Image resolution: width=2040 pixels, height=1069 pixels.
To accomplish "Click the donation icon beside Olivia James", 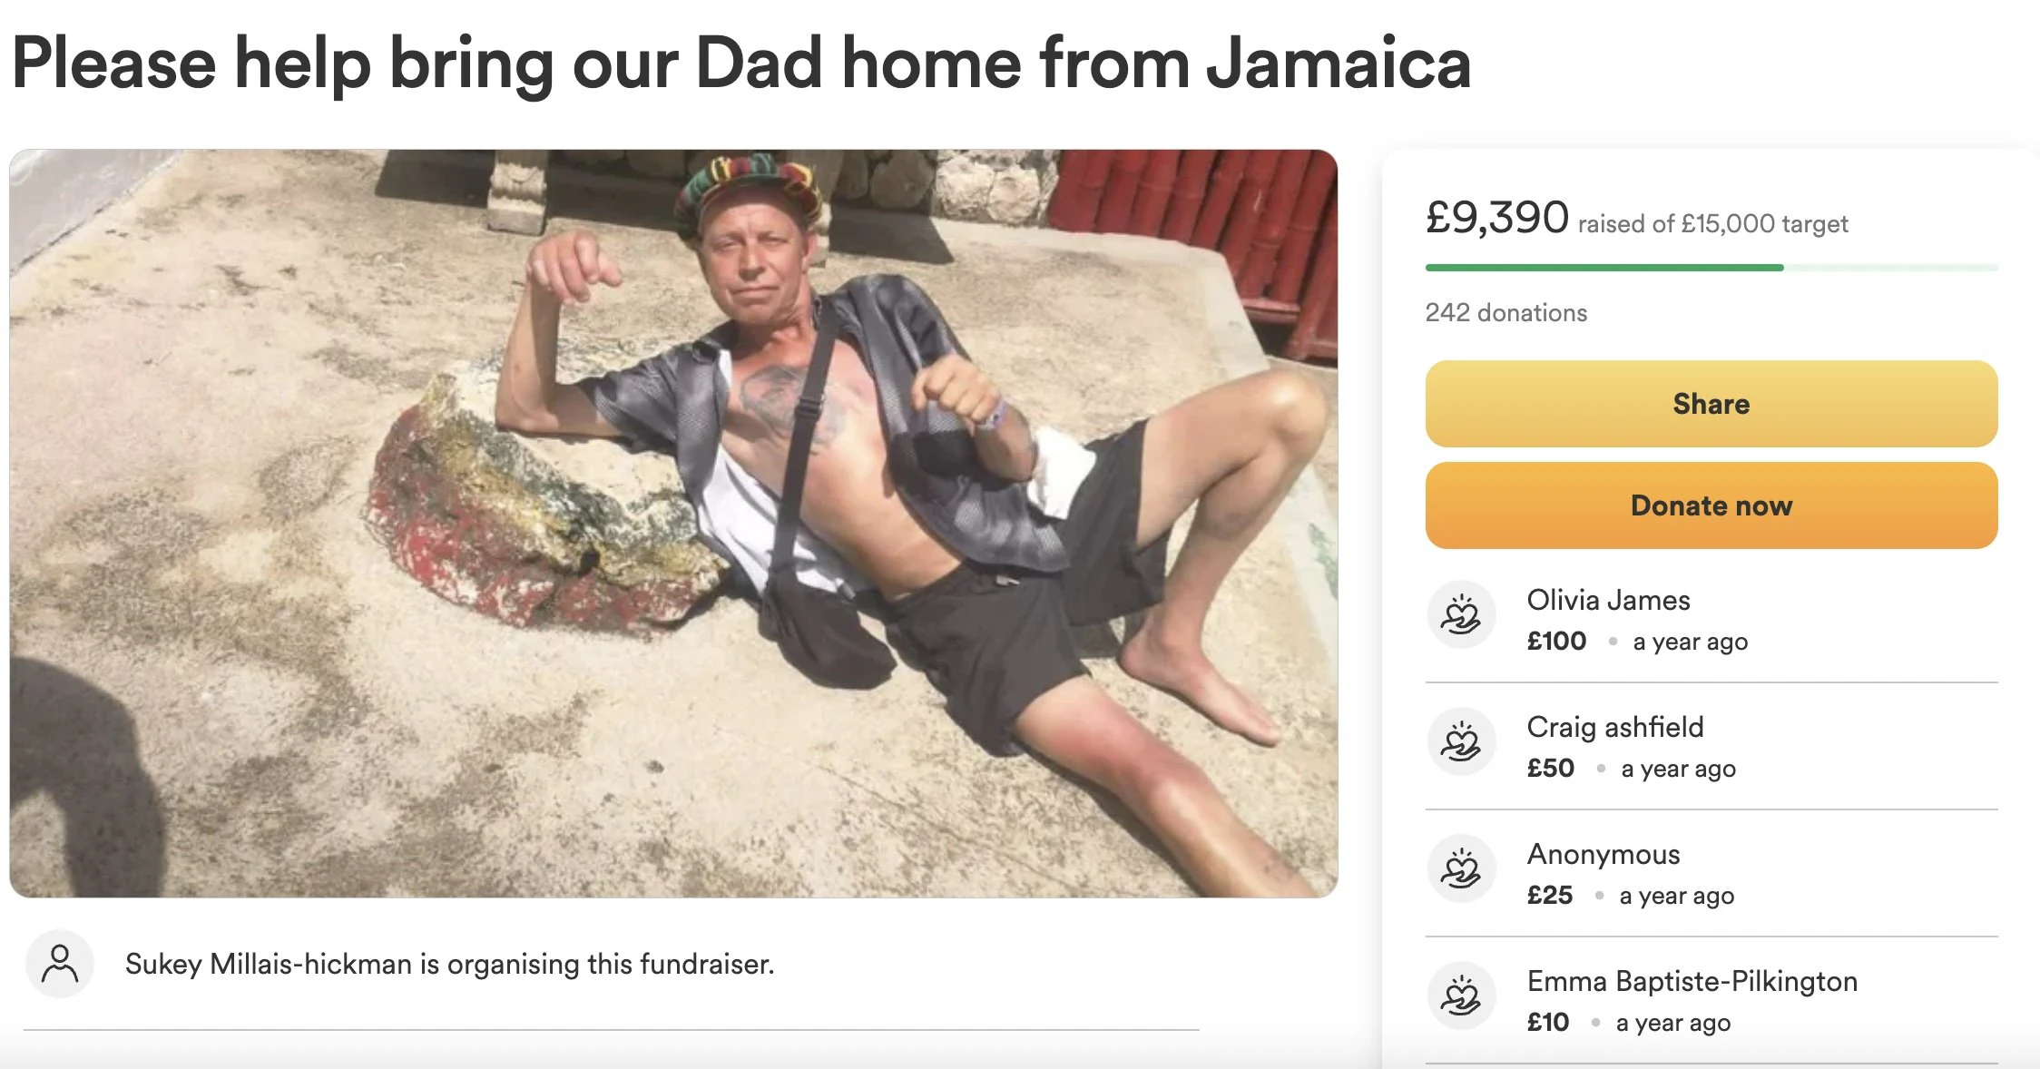I will (x=1461, y=614).
